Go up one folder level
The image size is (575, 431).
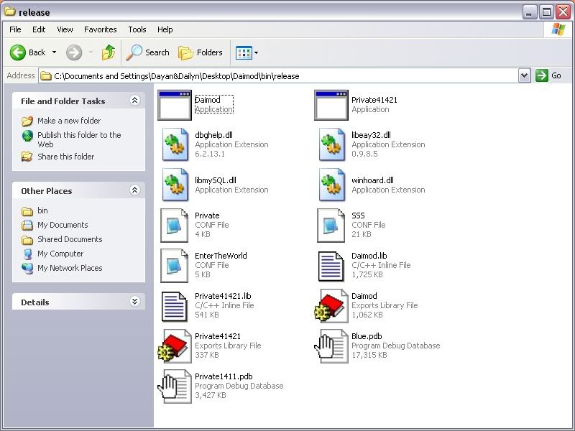click(x=109, y=52)
